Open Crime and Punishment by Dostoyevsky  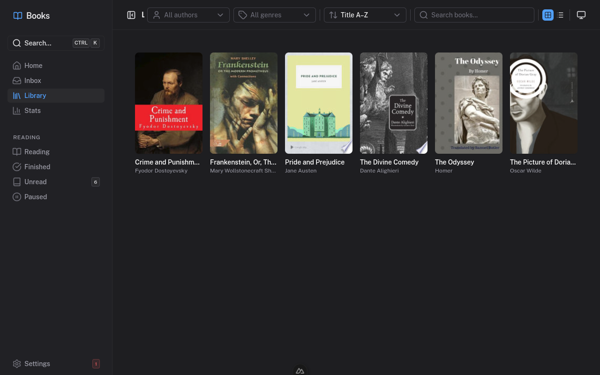[168, 103]
